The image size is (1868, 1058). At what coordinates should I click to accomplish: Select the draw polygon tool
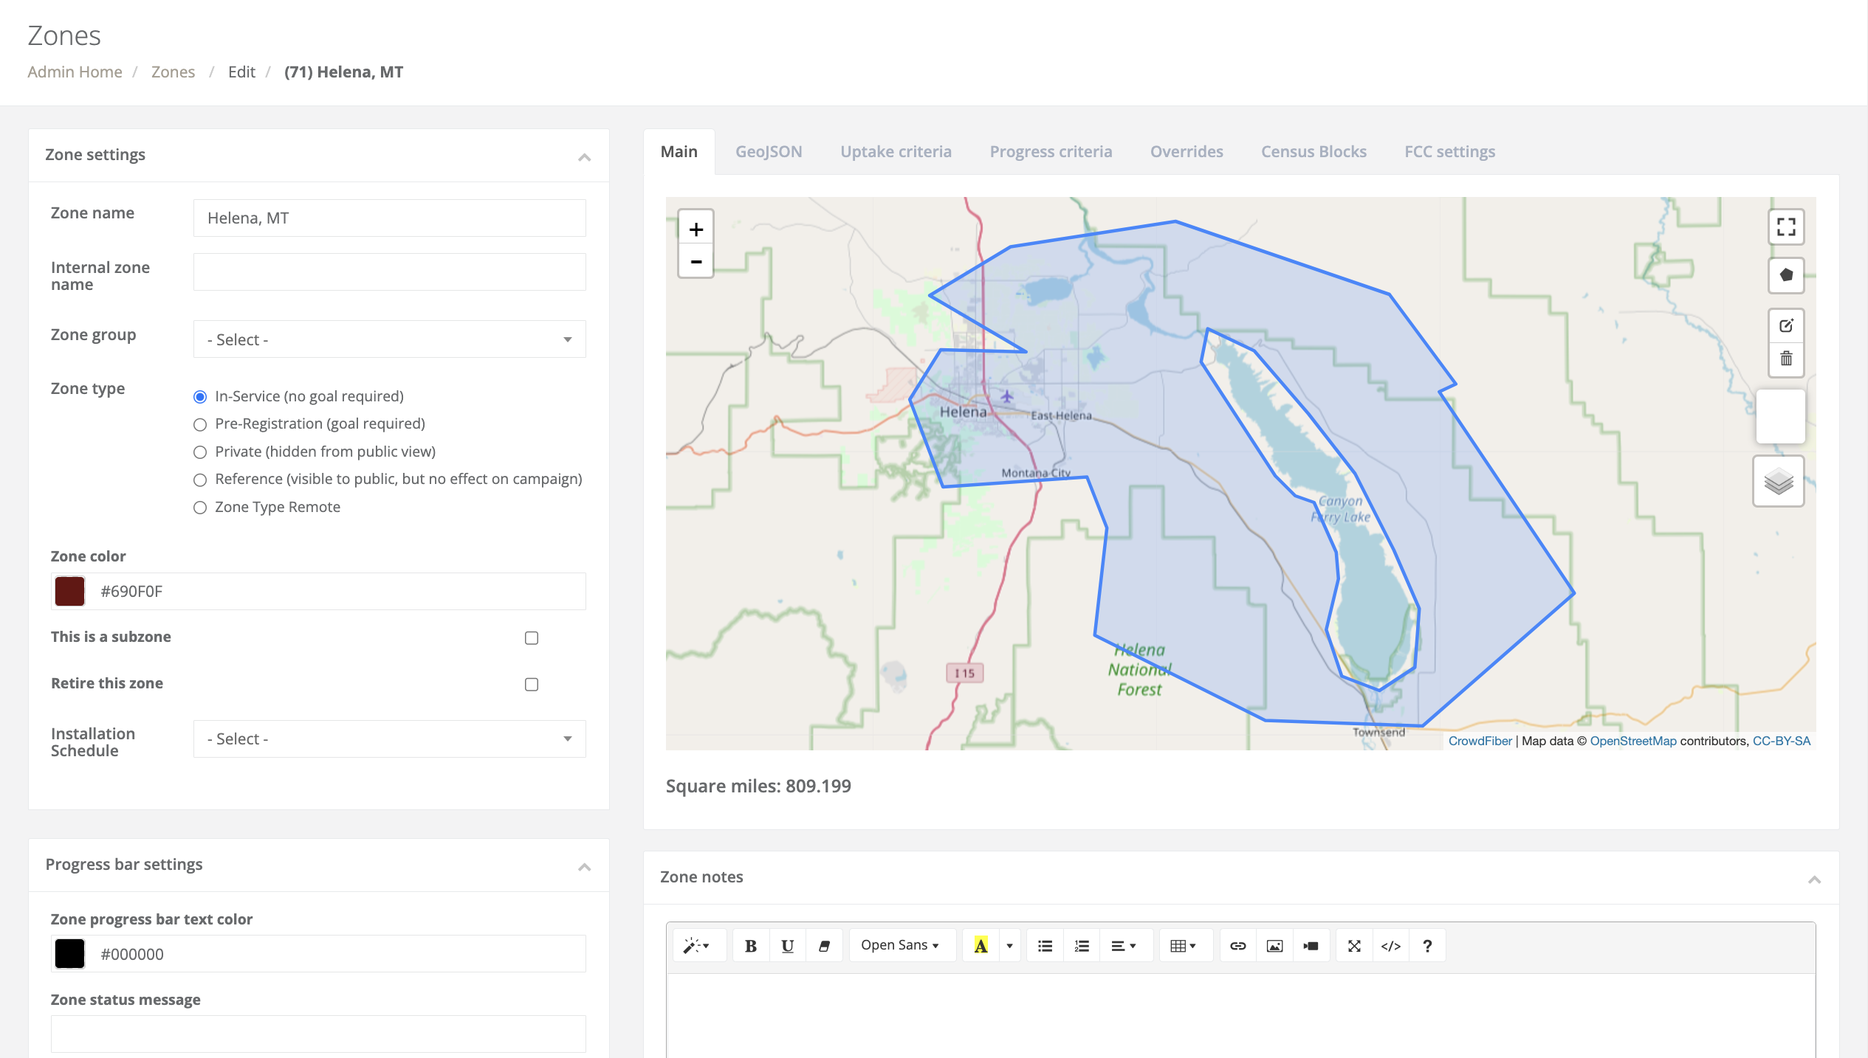coord(1785,275)
